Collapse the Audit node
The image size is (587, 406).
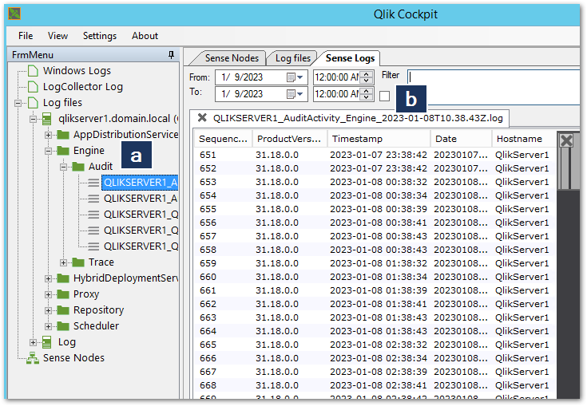[63, 167]
